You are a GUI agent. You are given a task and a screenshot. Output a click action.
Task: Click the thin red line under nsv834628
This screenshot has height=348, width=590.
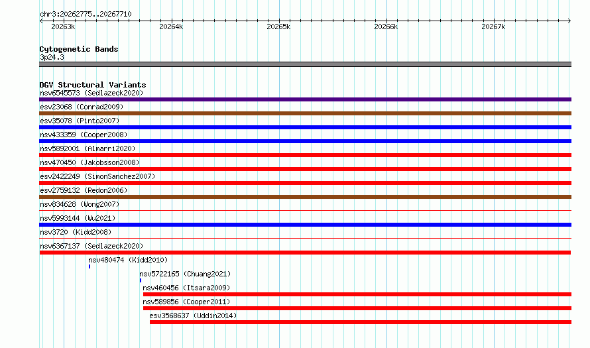(x=305, y=210)
